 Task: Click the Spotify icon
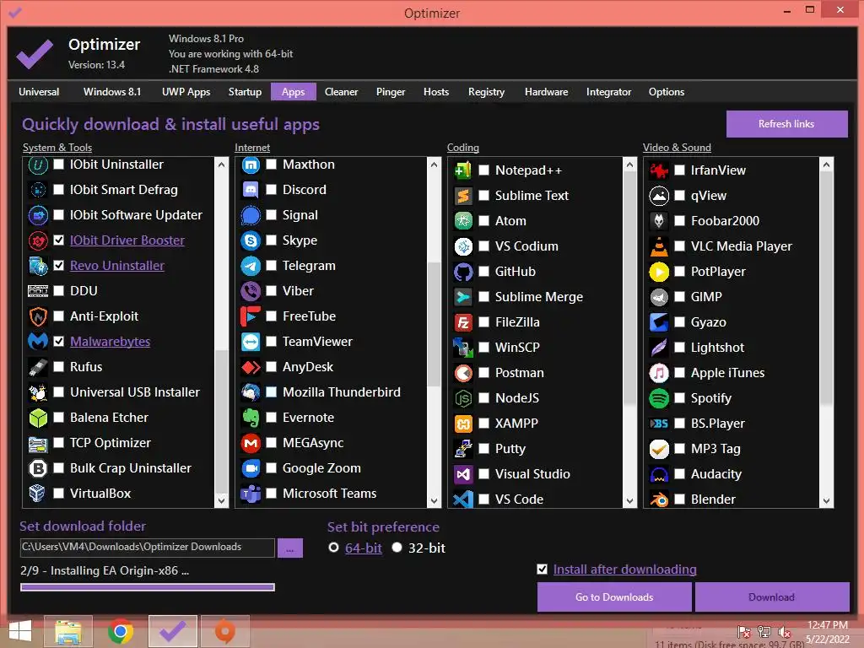659,398
